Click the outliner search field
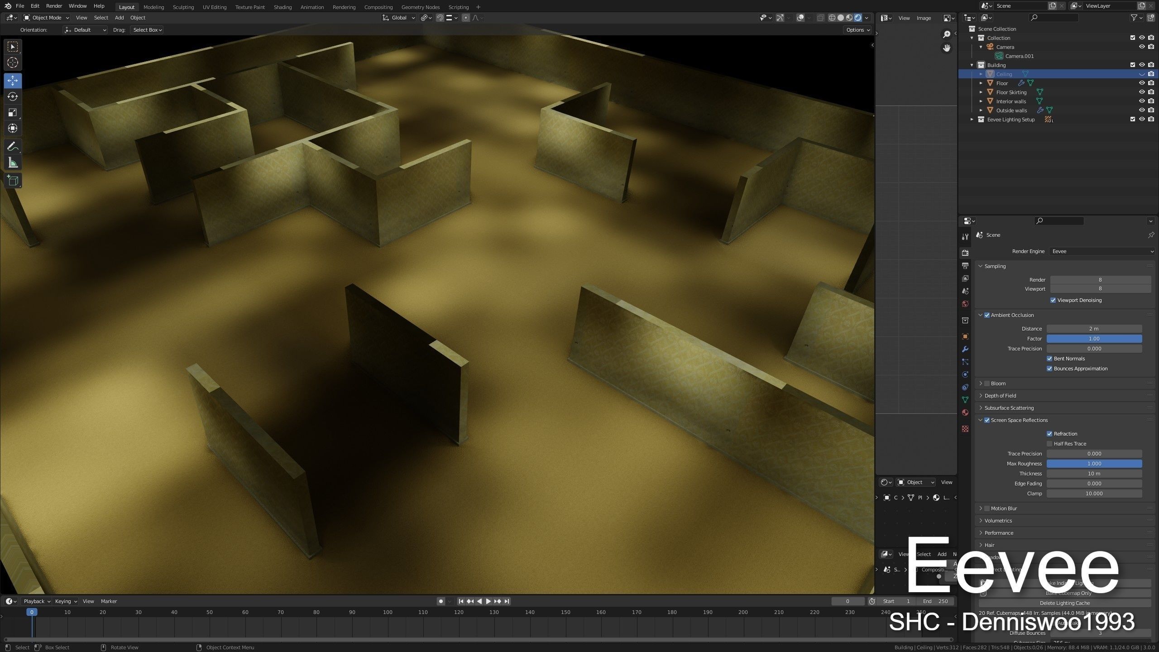The width and height of the screenshot is (1159, 652). pyautogui.click(x=1054, y=18)
